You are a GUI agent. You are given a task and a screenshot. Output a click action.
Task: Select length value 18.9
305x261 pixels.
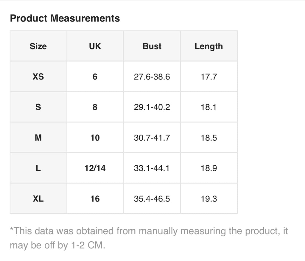tap(209, 168)
